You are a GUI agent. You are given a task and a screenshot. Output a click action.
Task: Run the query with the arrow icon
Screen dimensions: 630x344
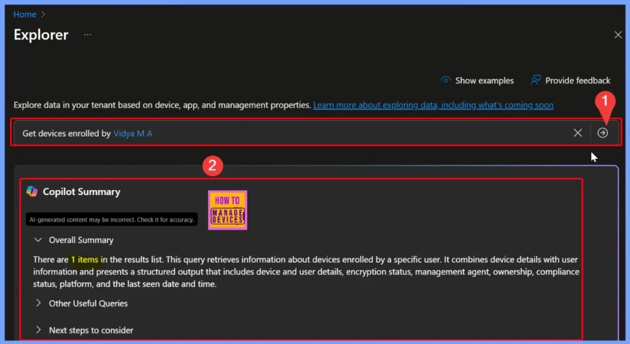pyautogui.click(x=602, y=133)
